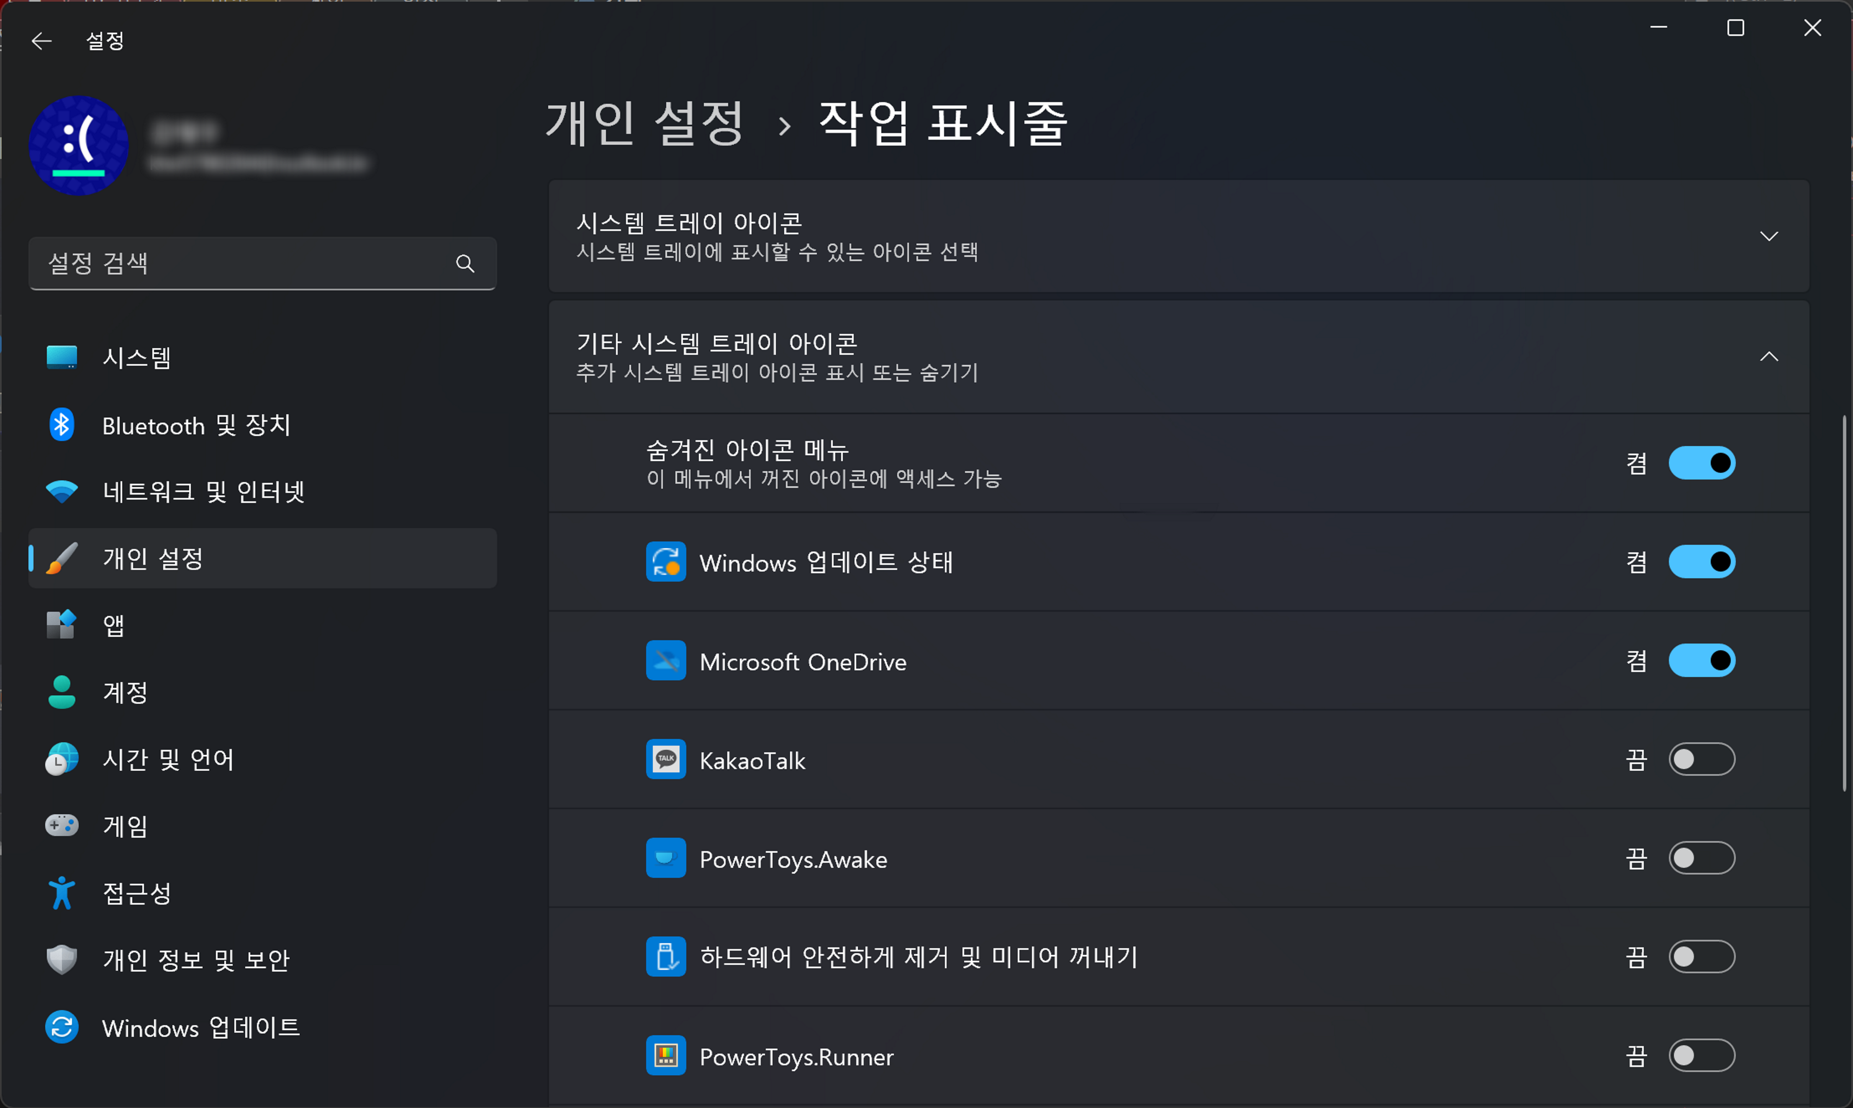Click the user profile avatar picture
The height and width of the screenshot is (1108, 1853).
tap(78, 146)
